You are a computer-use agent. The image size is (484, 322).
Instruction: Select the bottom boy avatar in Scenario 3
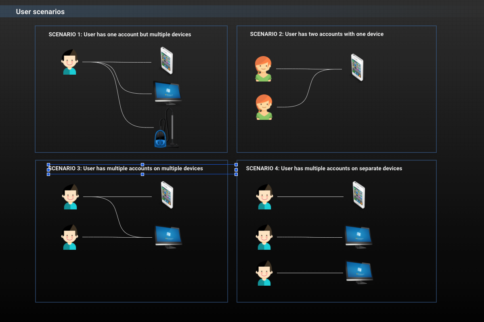click(x=69, y=237)
